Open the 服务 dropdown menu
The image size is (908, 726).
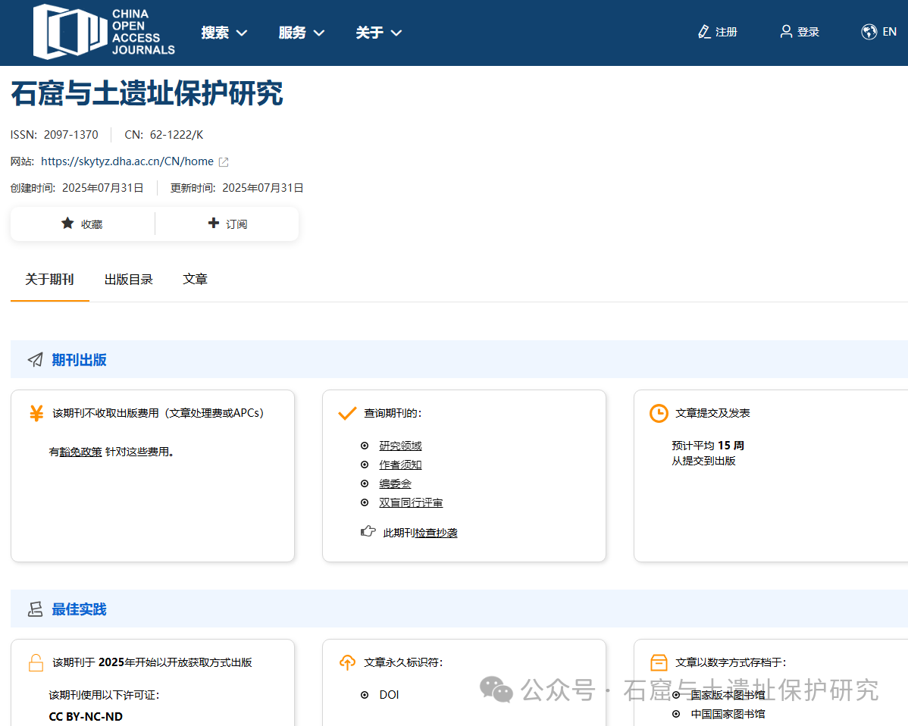pos(302,33)
